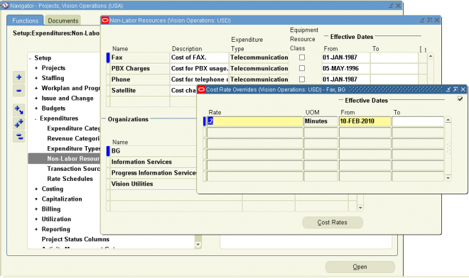Toggle Equipment Resource Class checkbox for Fax
Image resolution: width=469 pixels, height=278 pixels.
[302, 57]
